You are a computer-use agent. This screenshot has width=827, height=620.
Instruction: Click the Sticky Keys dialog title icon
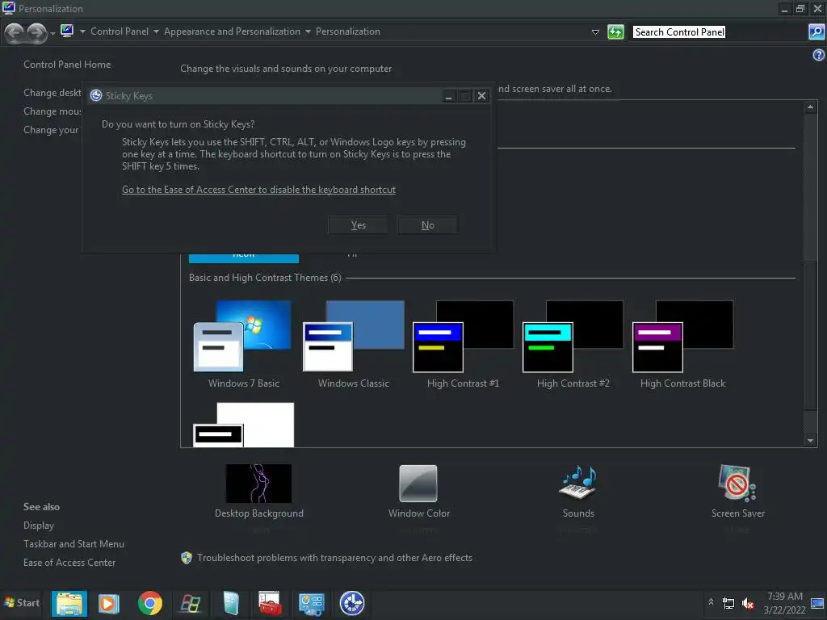pos(96,95)
